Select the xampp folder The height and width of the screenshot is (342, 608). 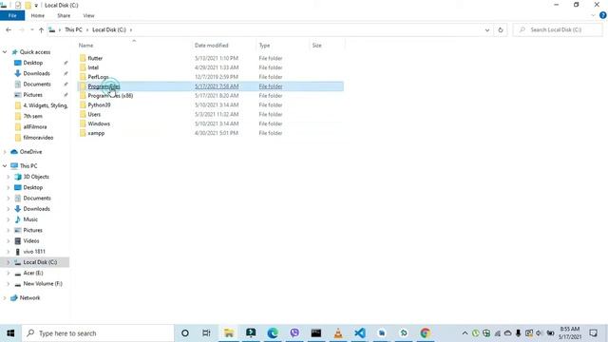coord(96,133)
